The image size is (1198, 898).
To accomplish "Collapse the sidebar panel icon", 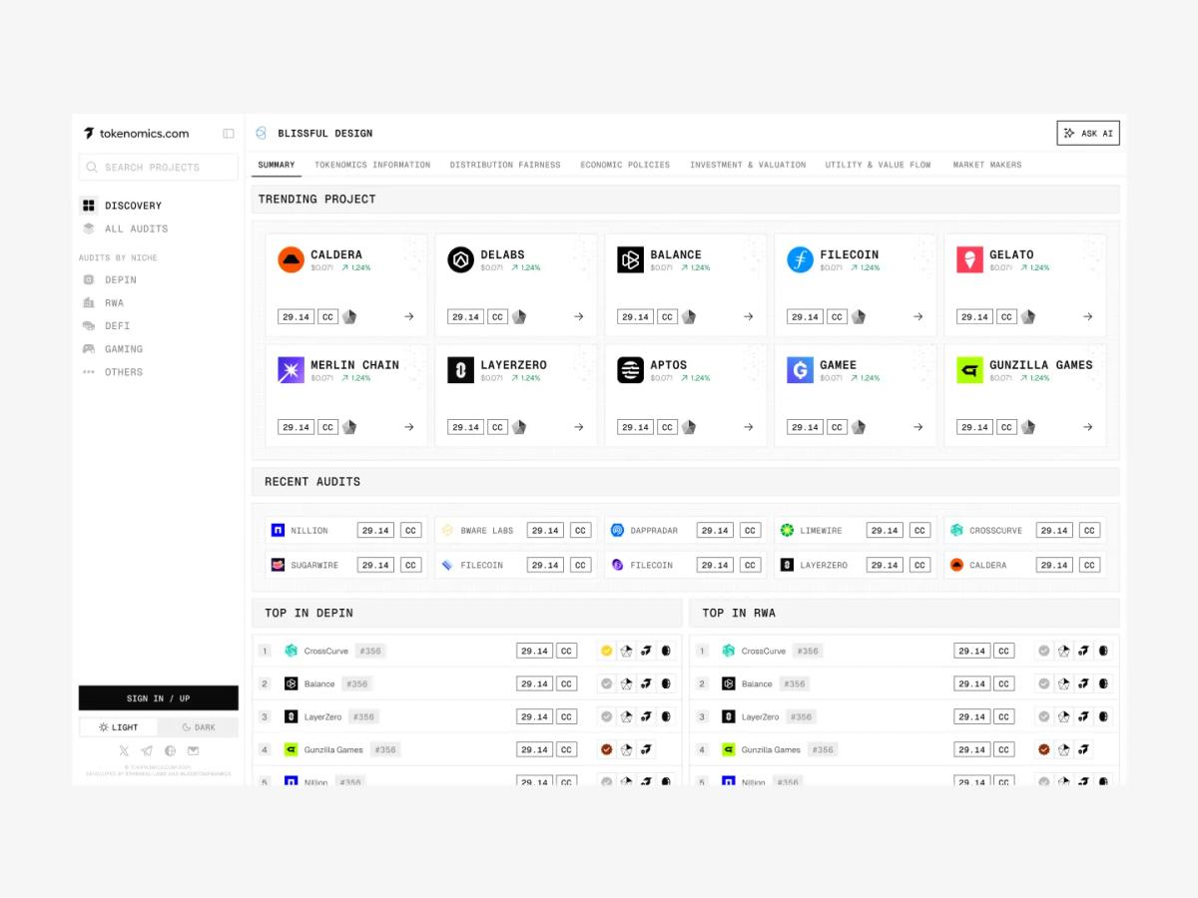I will 229,134.
